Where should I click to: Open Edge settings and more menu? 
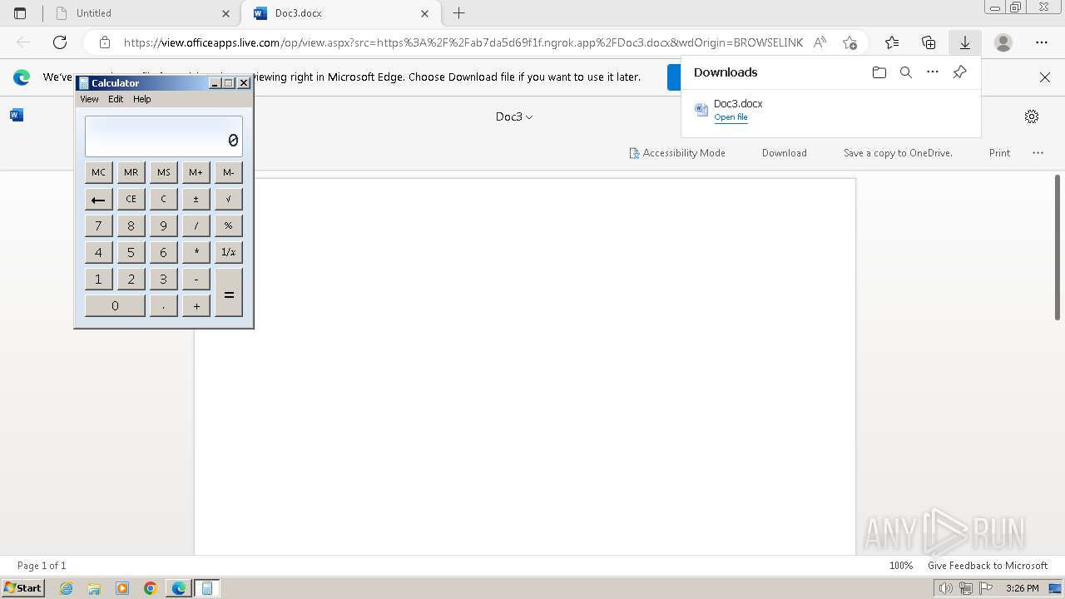pos(1042,42)
